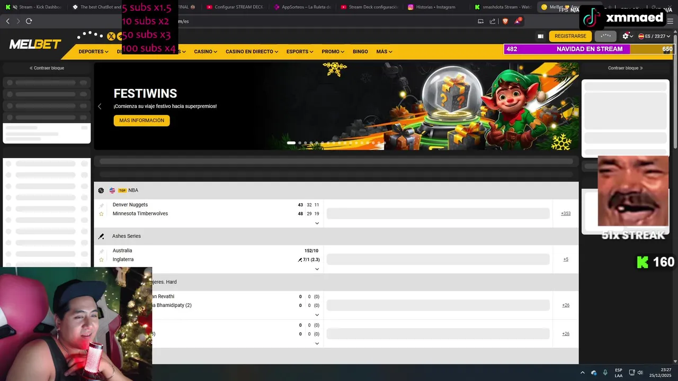Viewport: 678px width, 381px height.
Task: Switch to the Stream Deck configuración tab
Action: tap(370, 7)
